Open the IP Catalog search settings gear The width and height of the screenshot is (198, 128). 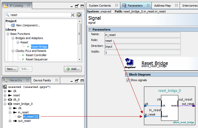pos(79,15)
